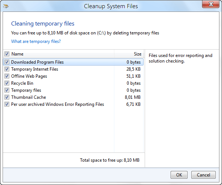This screenshot has width=222, height=185.
Task: Select the Recycle Bin list entry
Action: (x=22, y=83)
